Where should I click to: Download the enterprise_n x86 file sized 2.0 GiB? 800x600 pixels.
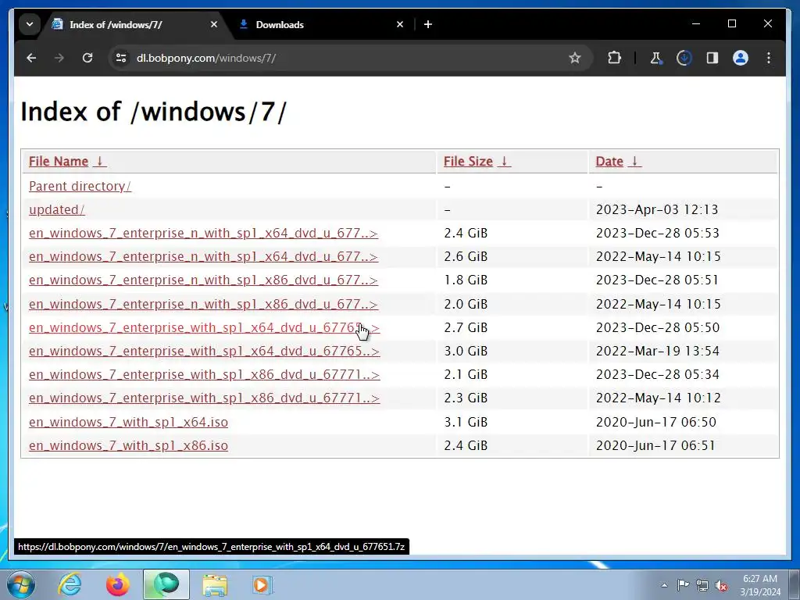[x=203, y=304]
